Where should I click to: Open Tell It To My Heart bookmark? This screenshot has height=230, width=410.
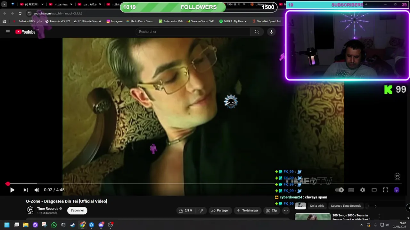coord(234,21)
